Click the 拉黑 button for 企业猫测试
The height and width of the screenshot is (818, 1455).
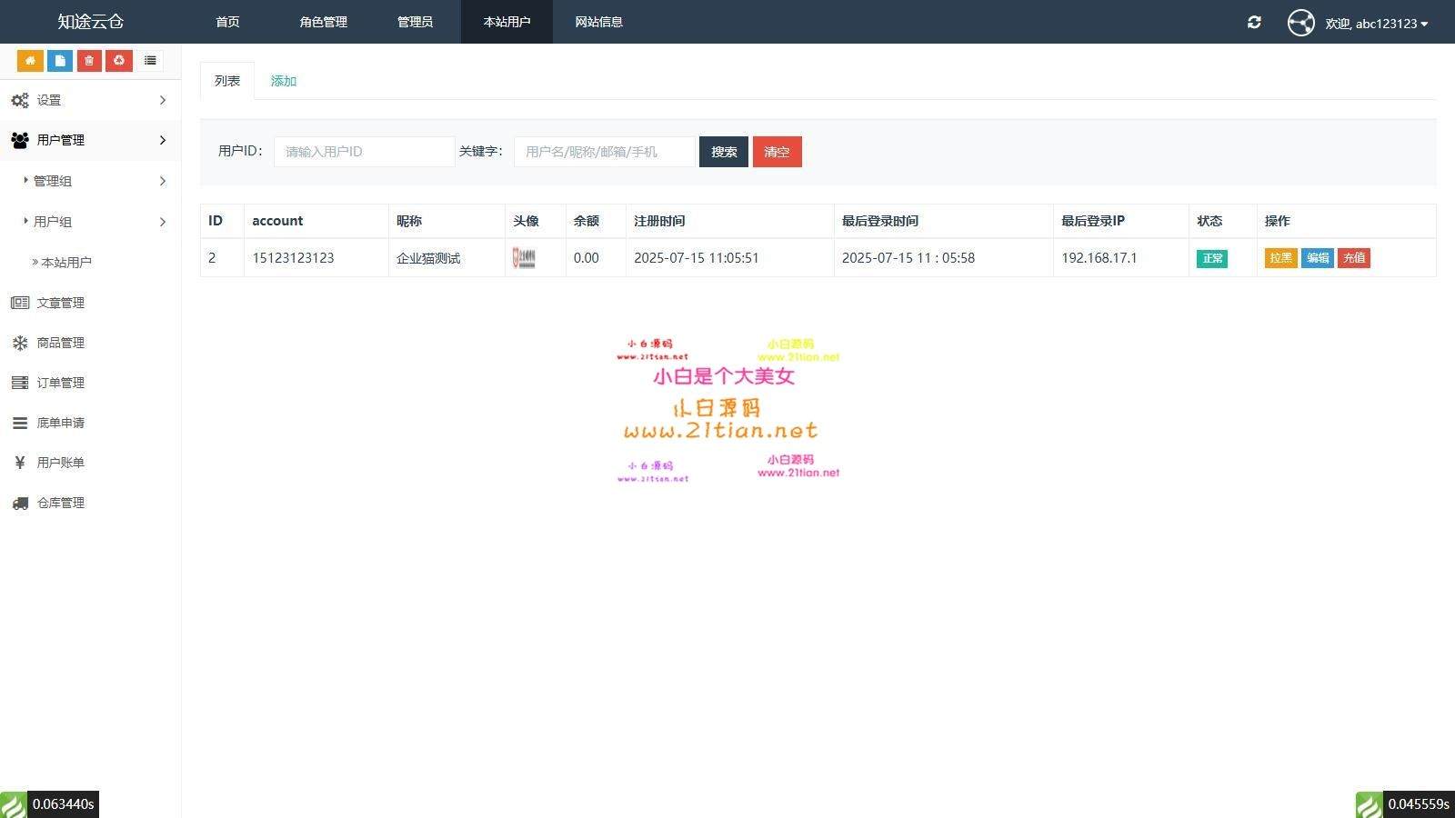coord(1280,258)
